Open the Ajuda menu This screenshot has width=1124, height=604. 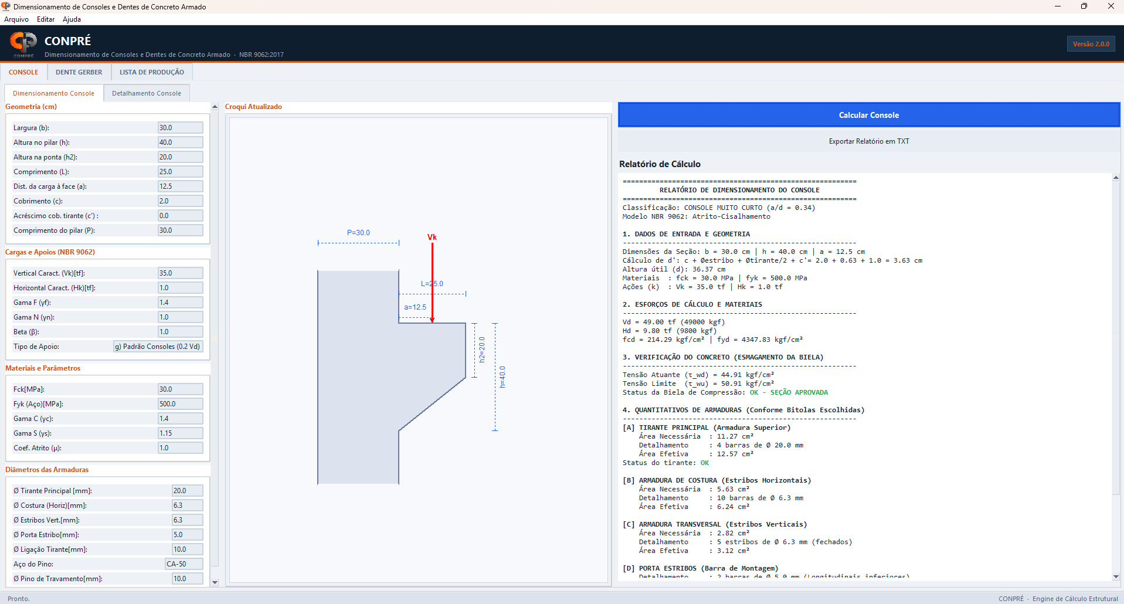(x=72, y=19)
